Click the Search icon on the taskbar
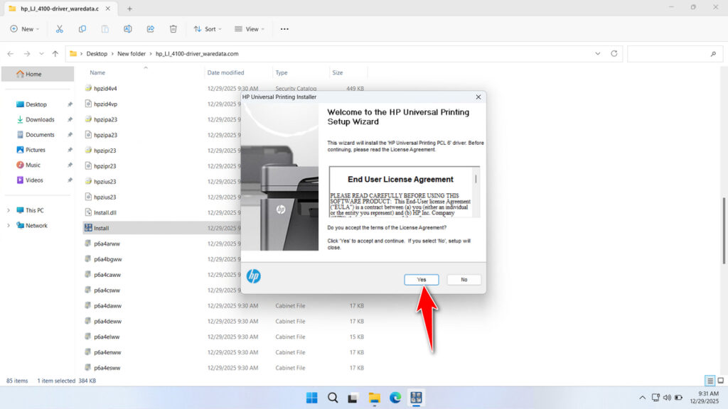This screenshot has height=409, width=728. click(333, 398)
